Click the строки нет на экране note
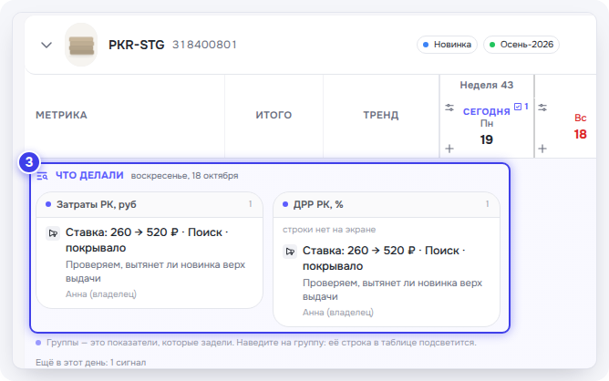Screen dimensions: 609x381 pos(329,230)
